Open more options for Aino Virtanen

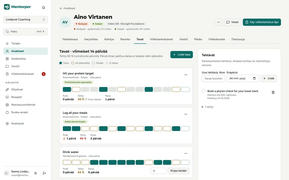[218, 22]
